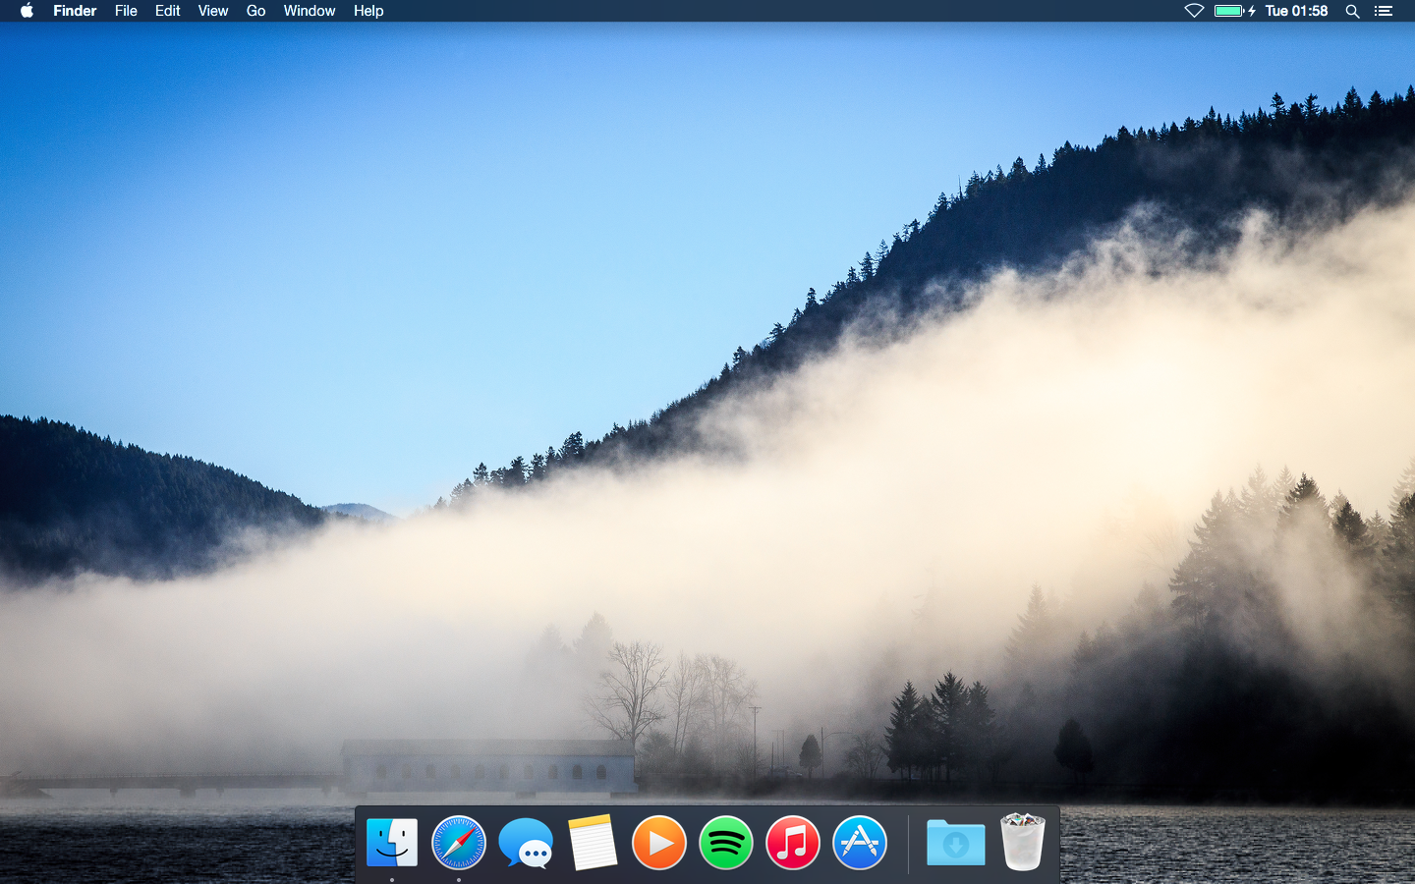Launch Safari from the Dock
The image size is (1415, 884).
pyautogui.click(x=459, y=843)
